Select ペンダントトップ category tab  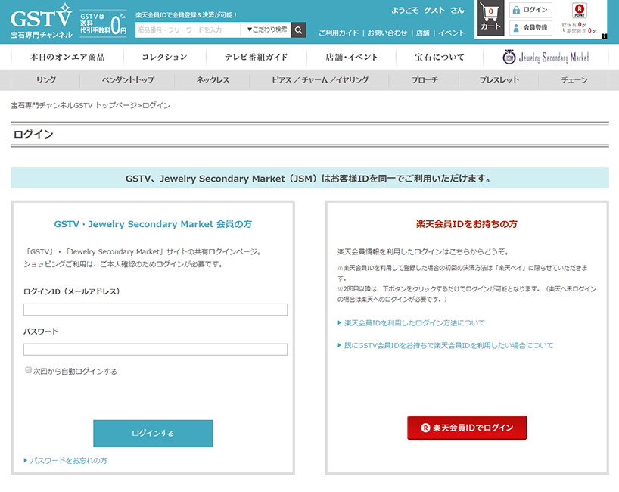point(128,80)
